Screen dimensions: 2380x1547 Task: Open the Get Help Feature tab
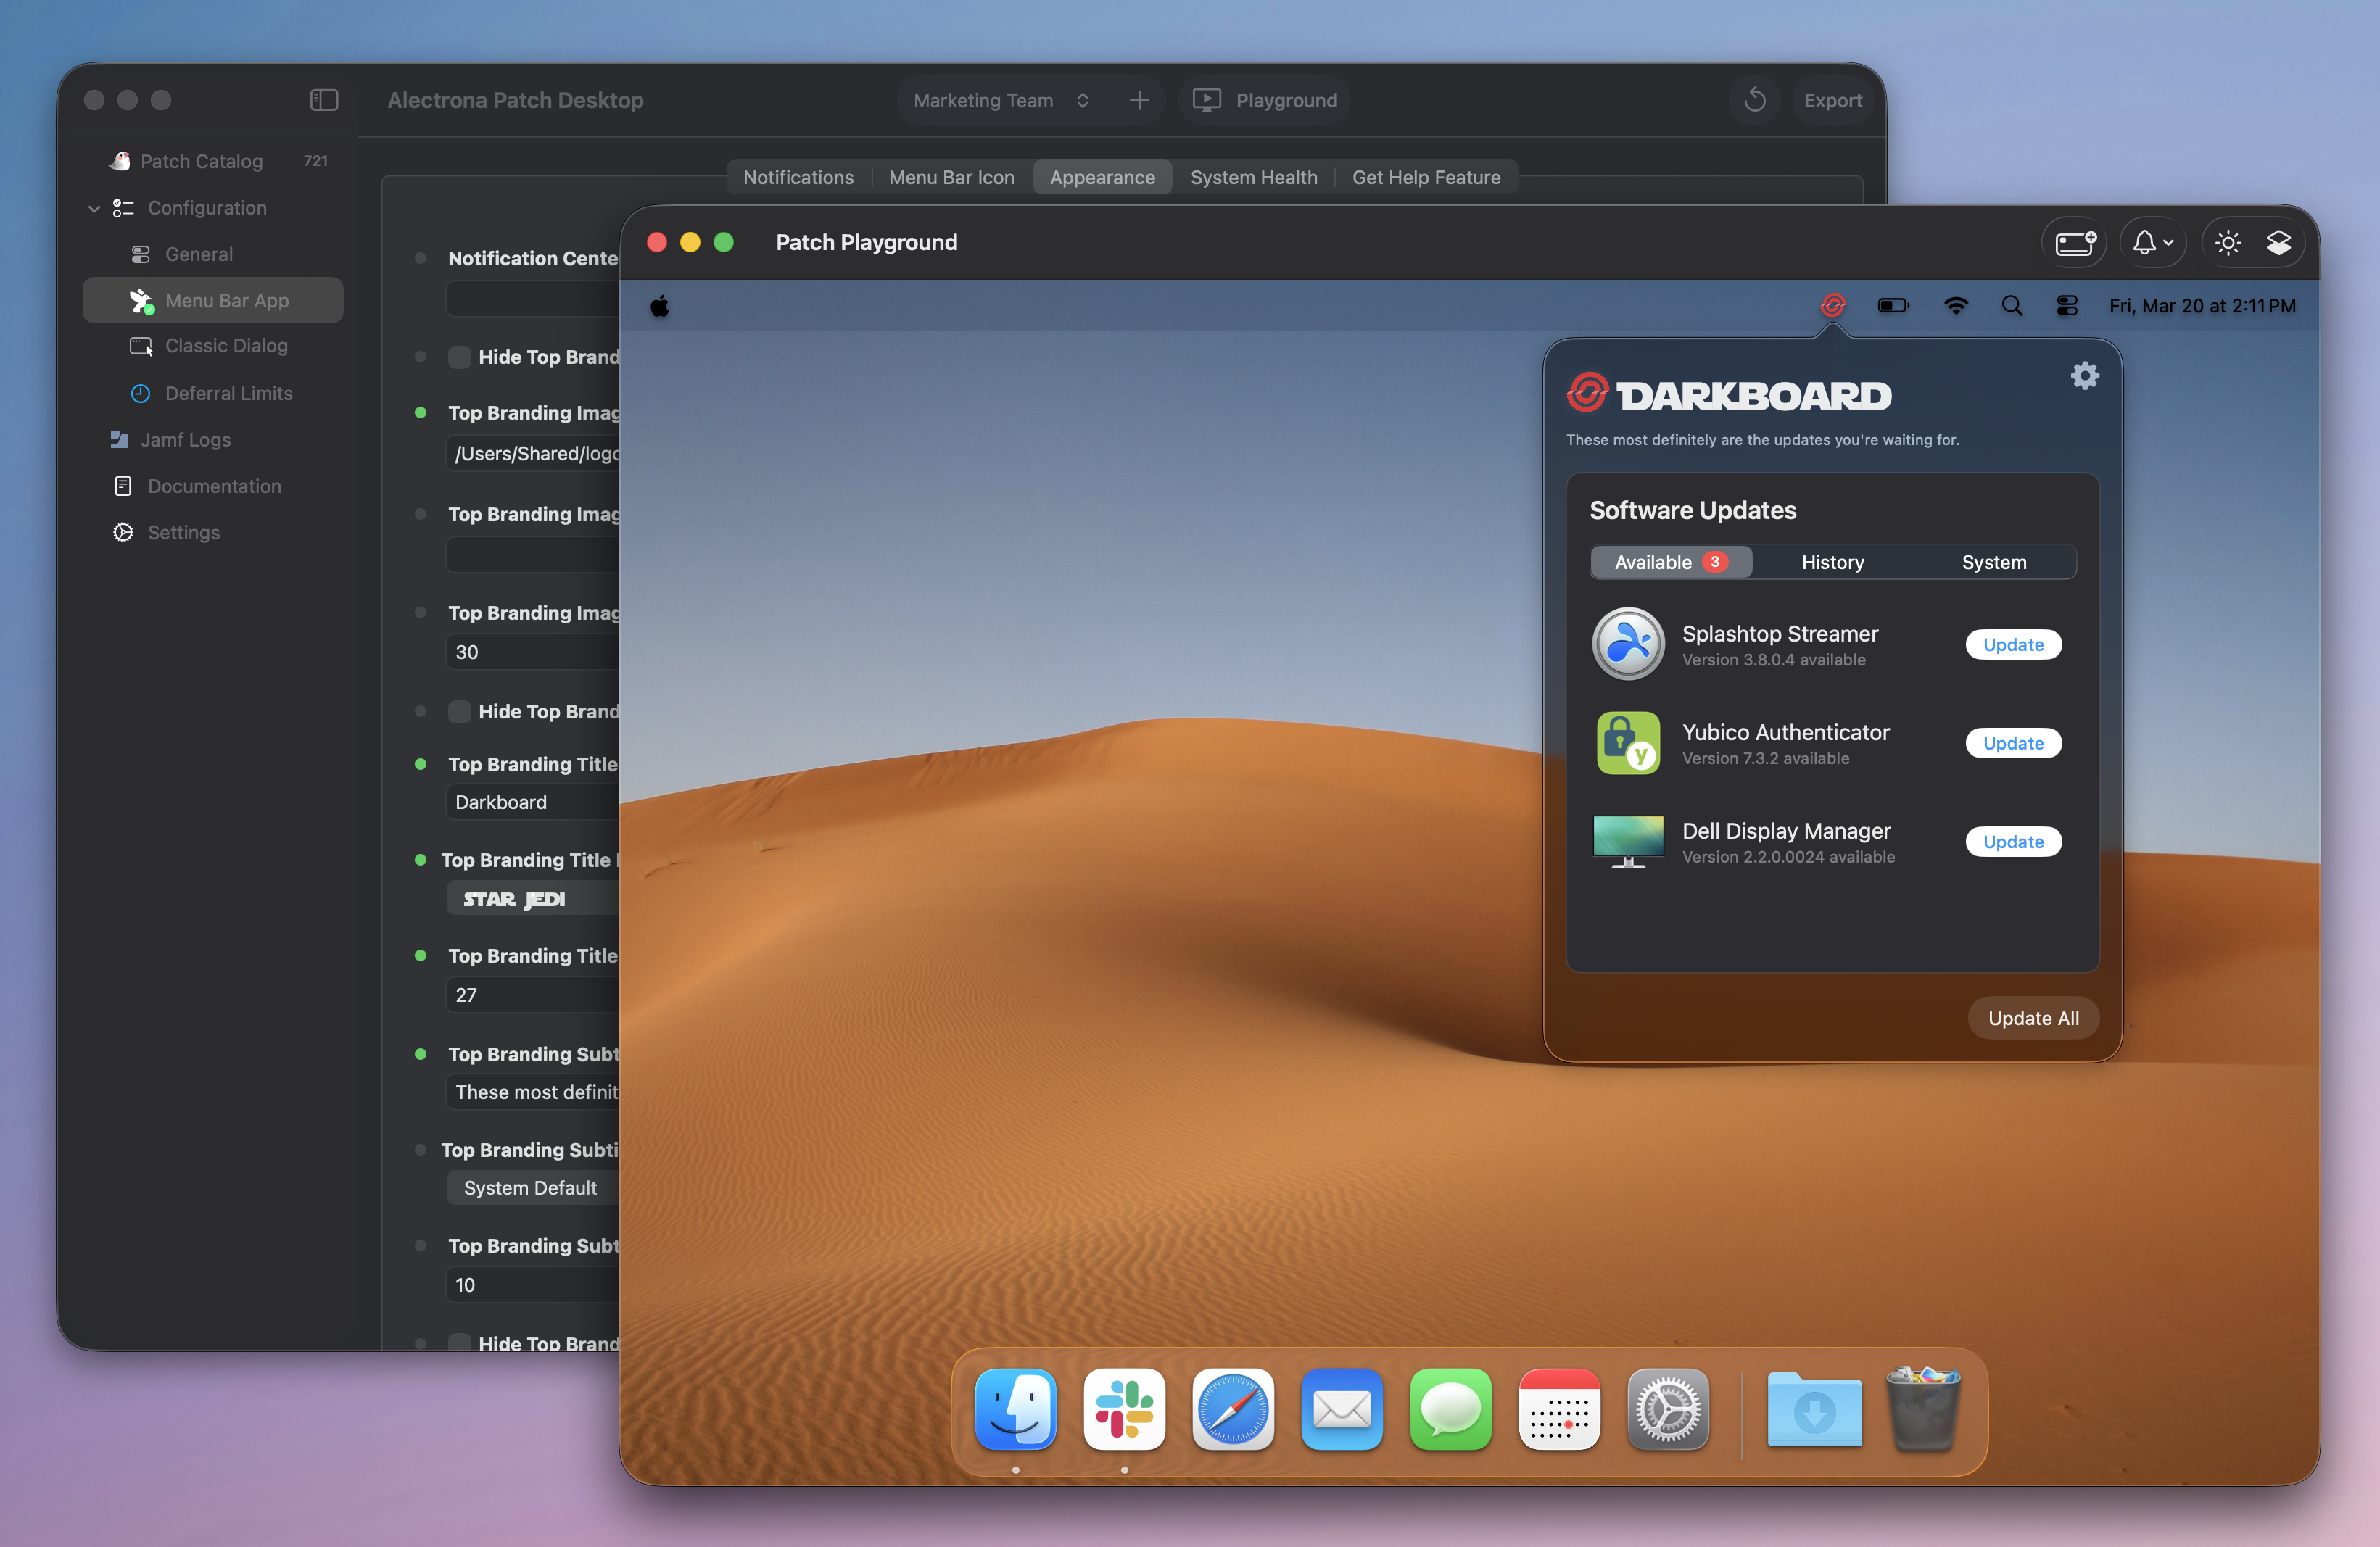pyautogui.click(x=1426, y=177)
